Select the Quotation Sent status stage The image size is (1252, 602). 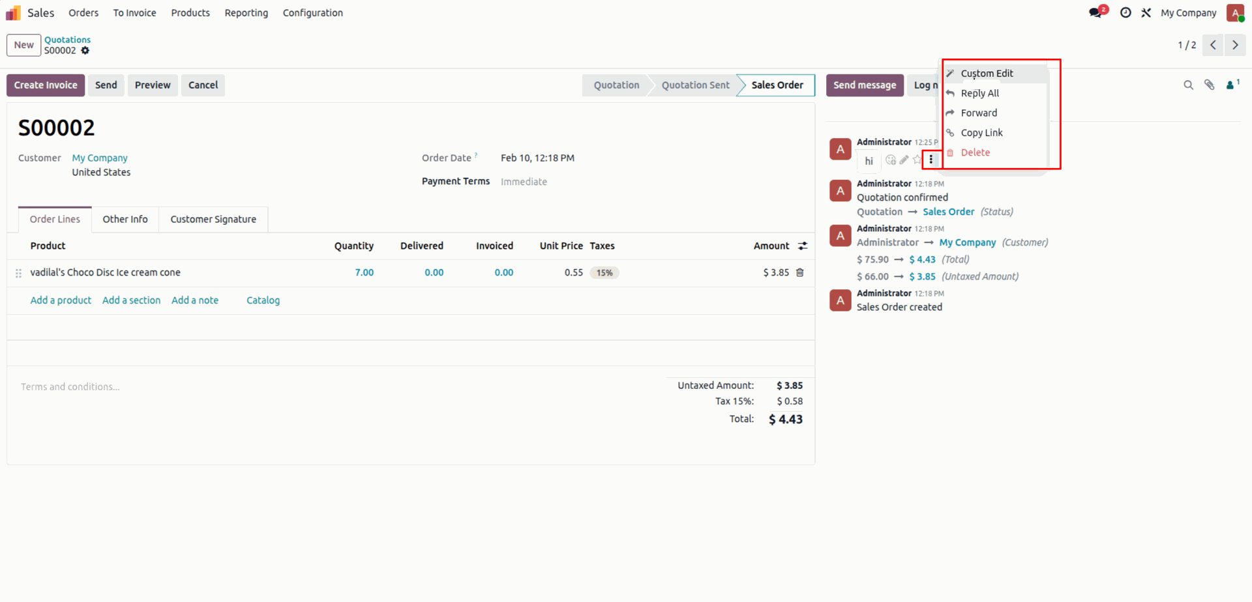point(695,85)
